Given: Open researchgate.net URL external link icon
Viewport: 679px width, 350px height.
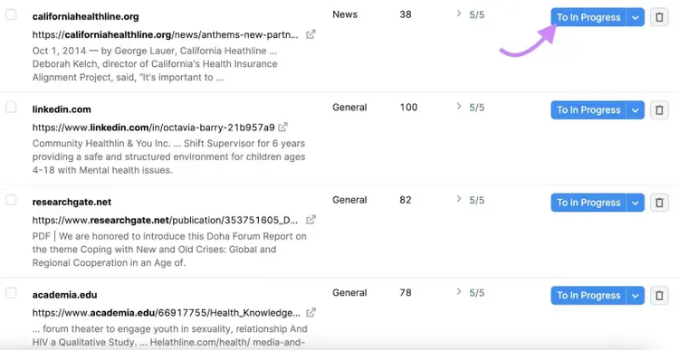Looking at the screenshot, I should pyautogui.click(x=311, y=220).
